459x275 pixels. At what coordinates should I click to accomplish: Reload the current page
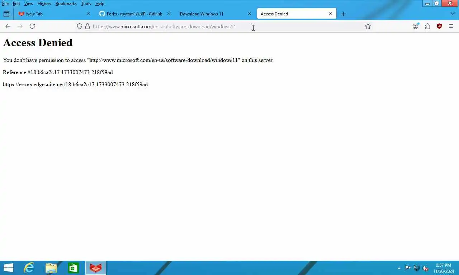(x=32, y=26)
